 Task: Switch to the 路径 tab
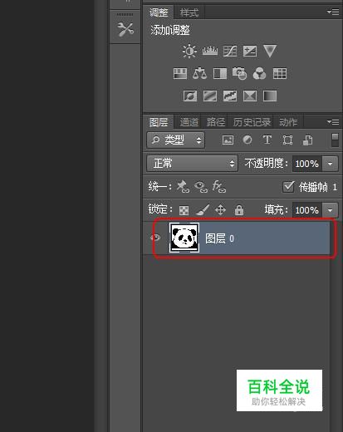coord(216,122)
